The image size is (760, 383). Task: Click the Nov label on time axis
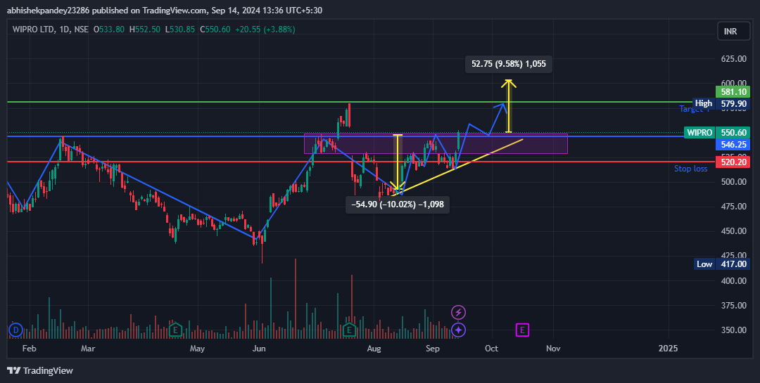tap(553, 349)
